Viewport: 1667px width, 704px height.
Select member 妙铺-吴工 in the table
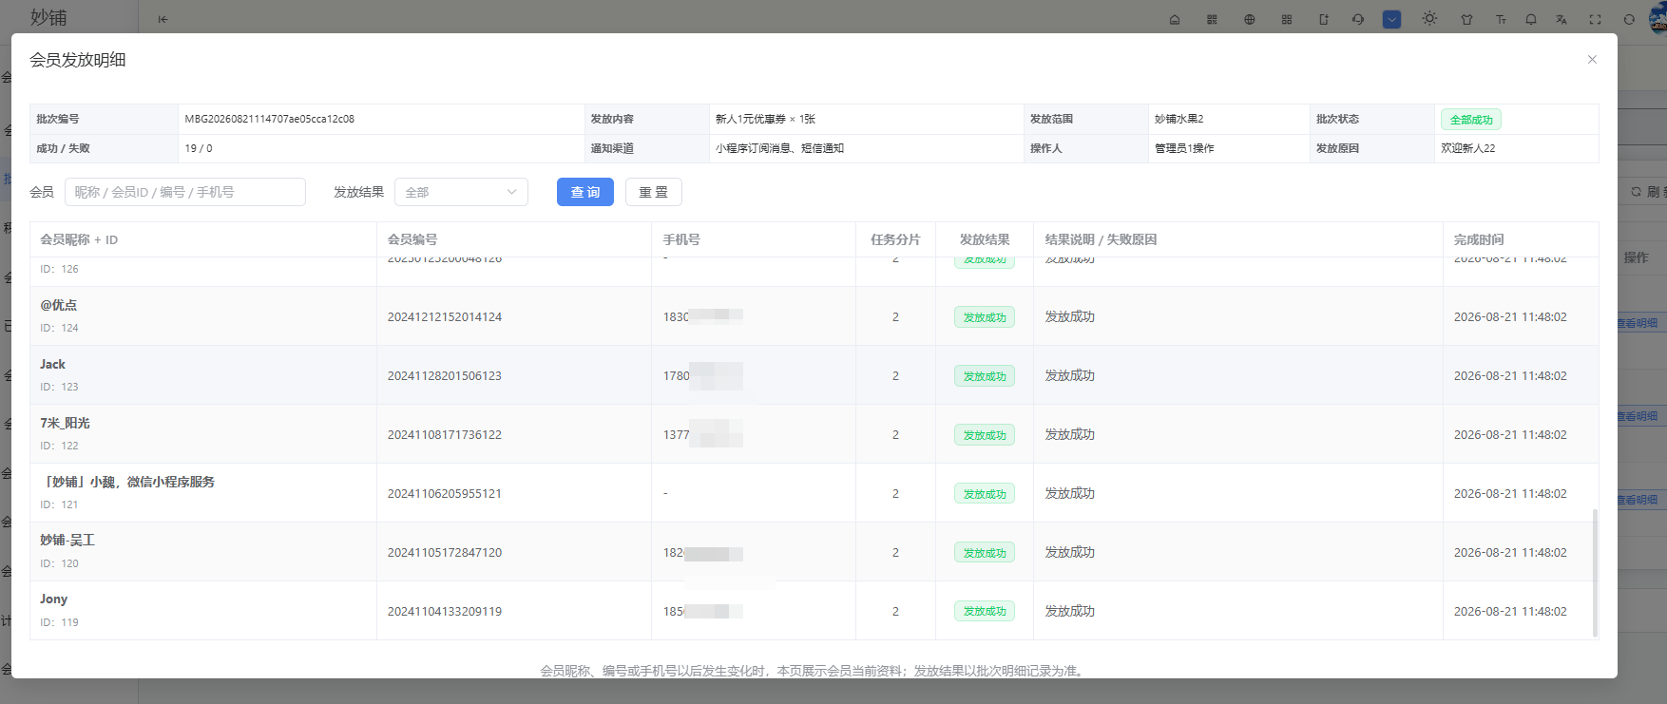67,540
